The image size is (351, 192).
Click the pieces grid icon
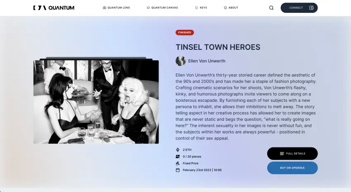point(178,157)
